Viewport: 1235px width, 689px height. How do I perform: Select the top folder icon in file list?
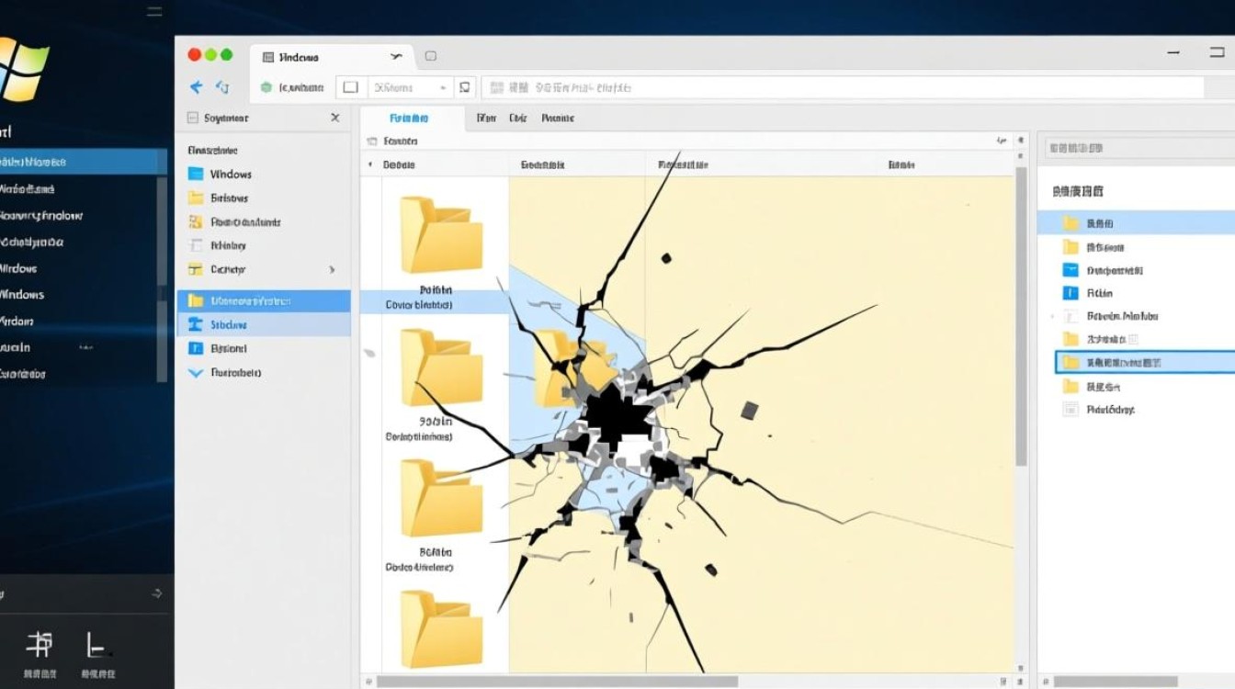pyautogui.click(x=440, y=234)
